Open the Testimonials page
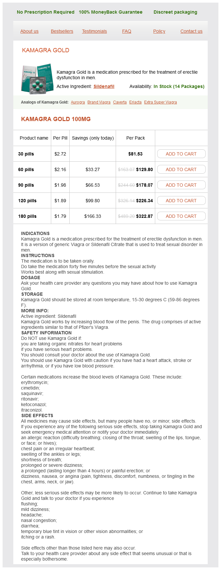Image resolution: width=221 pixels, height=570 pixels. [94, 31]
